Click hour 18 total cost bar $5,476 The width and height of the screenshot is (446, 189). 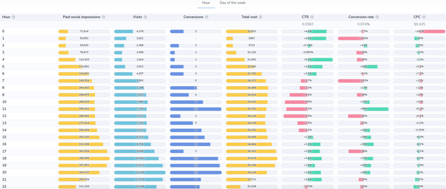[252, 158]
